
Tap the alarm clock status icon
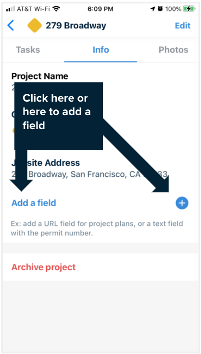click(x=160, y=9)
